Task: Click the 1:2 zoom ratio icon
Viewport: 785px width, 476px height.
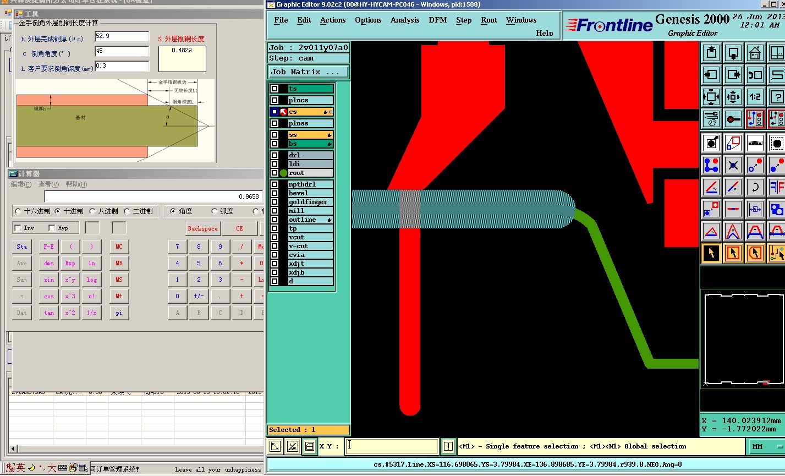Action: tap(755, 97)
